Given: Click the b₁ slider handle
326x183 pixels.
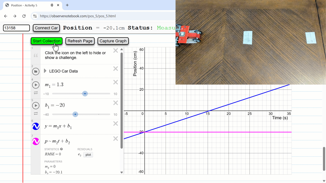Looking at the screenshot, I should (75, 114).
